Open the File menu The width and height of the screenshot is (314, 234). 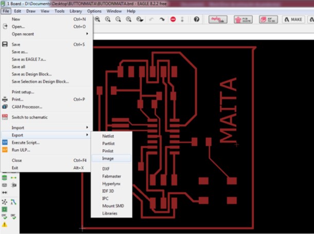tap(6, 11)
